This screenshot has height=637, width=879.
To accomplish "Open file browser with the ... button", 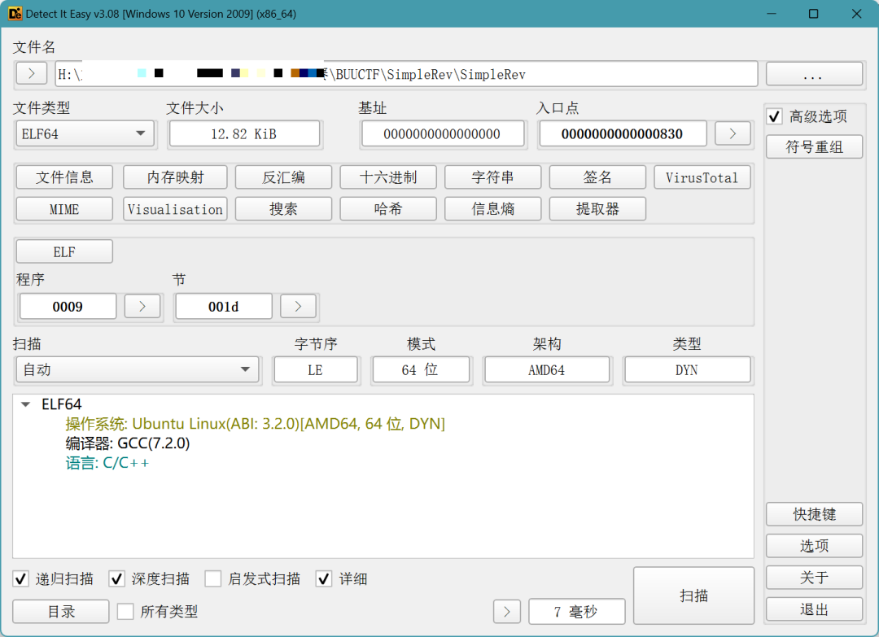I will 814,73.
